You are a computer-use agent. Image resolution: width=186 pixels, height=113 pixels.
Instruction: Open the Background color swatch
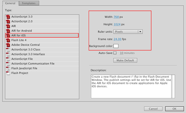tap(116, 46)
